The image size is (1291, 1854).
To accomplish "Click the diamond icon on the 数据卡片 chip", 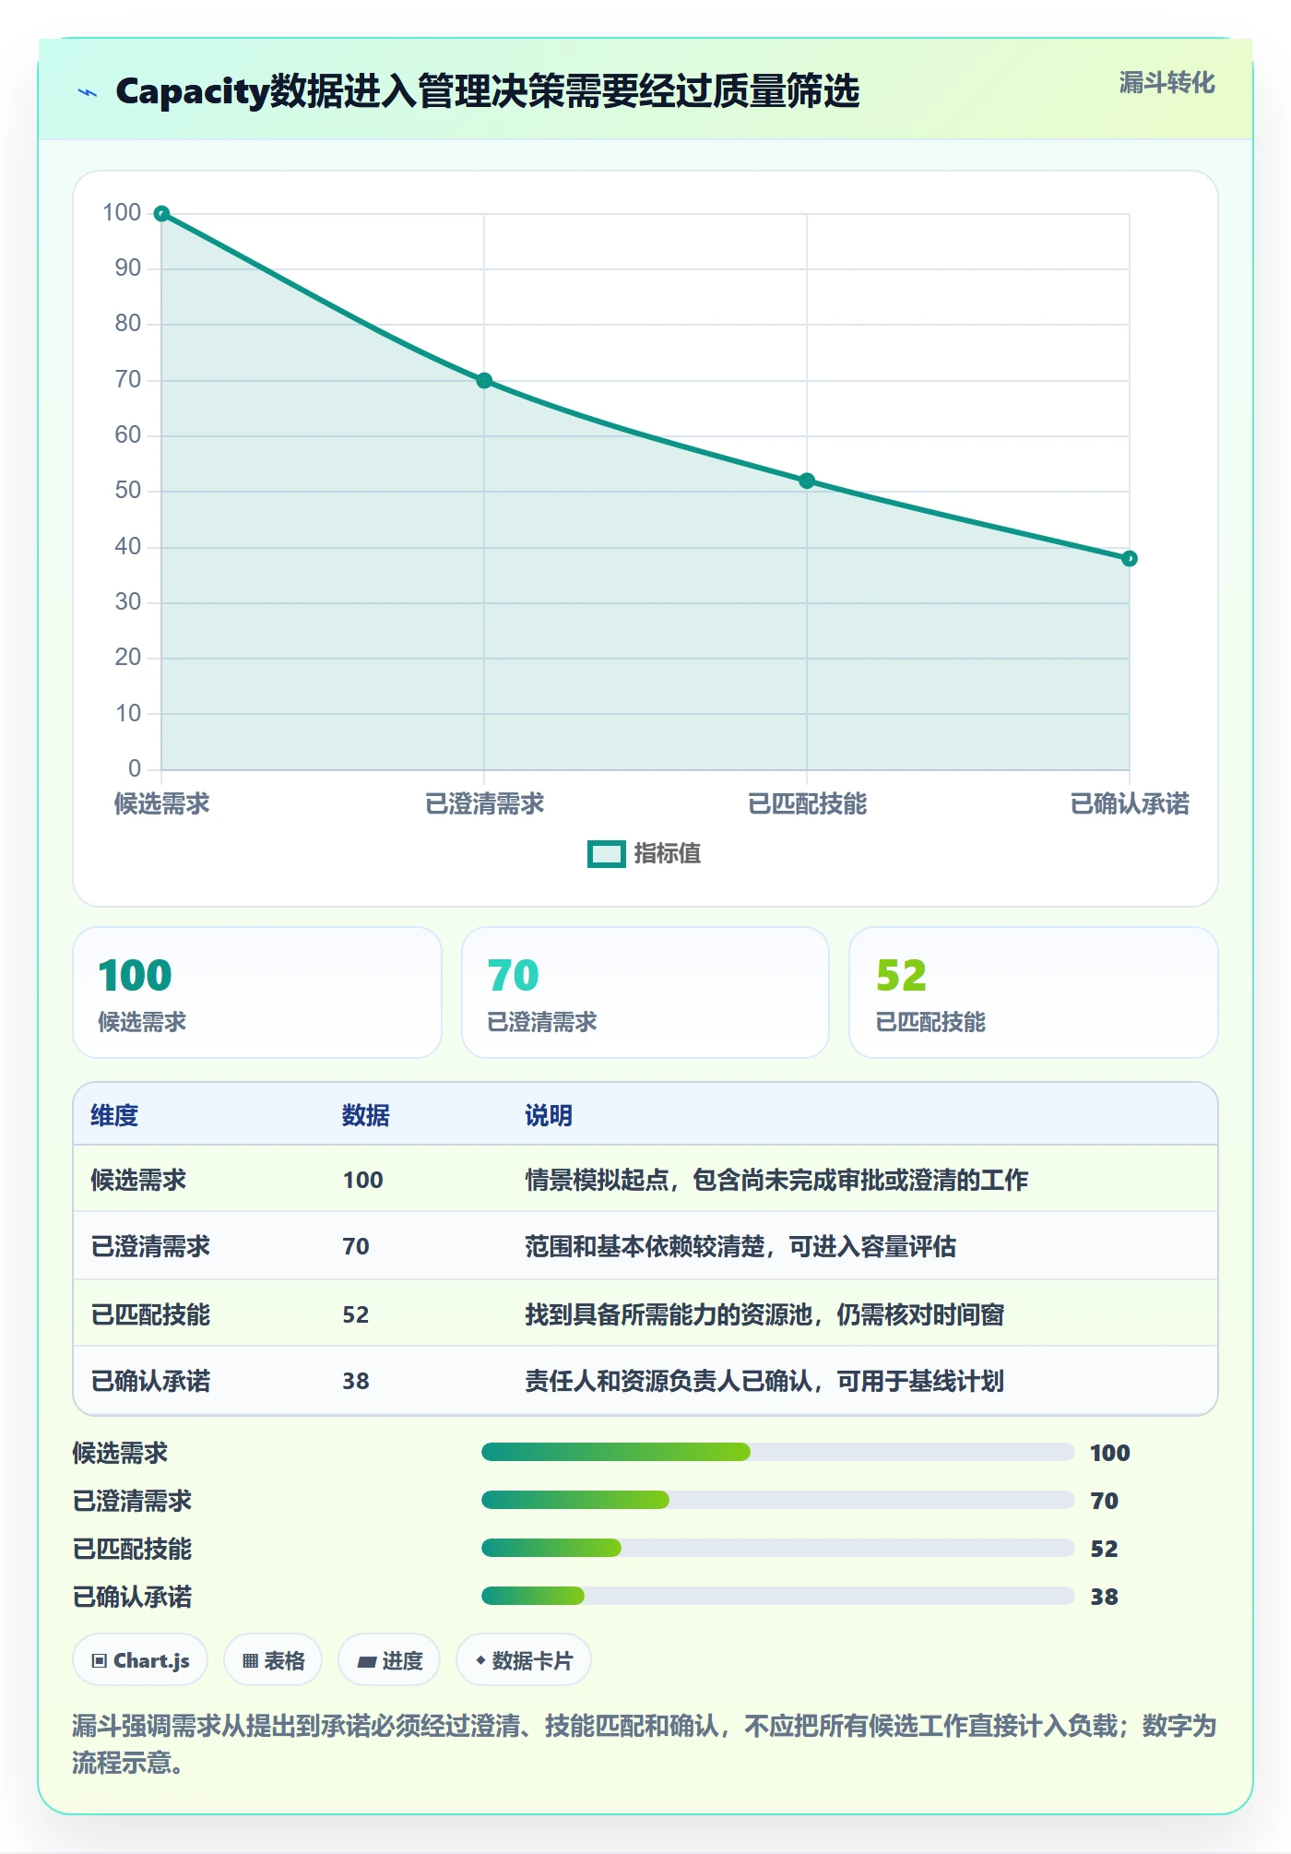I will tap(480, 1660).
